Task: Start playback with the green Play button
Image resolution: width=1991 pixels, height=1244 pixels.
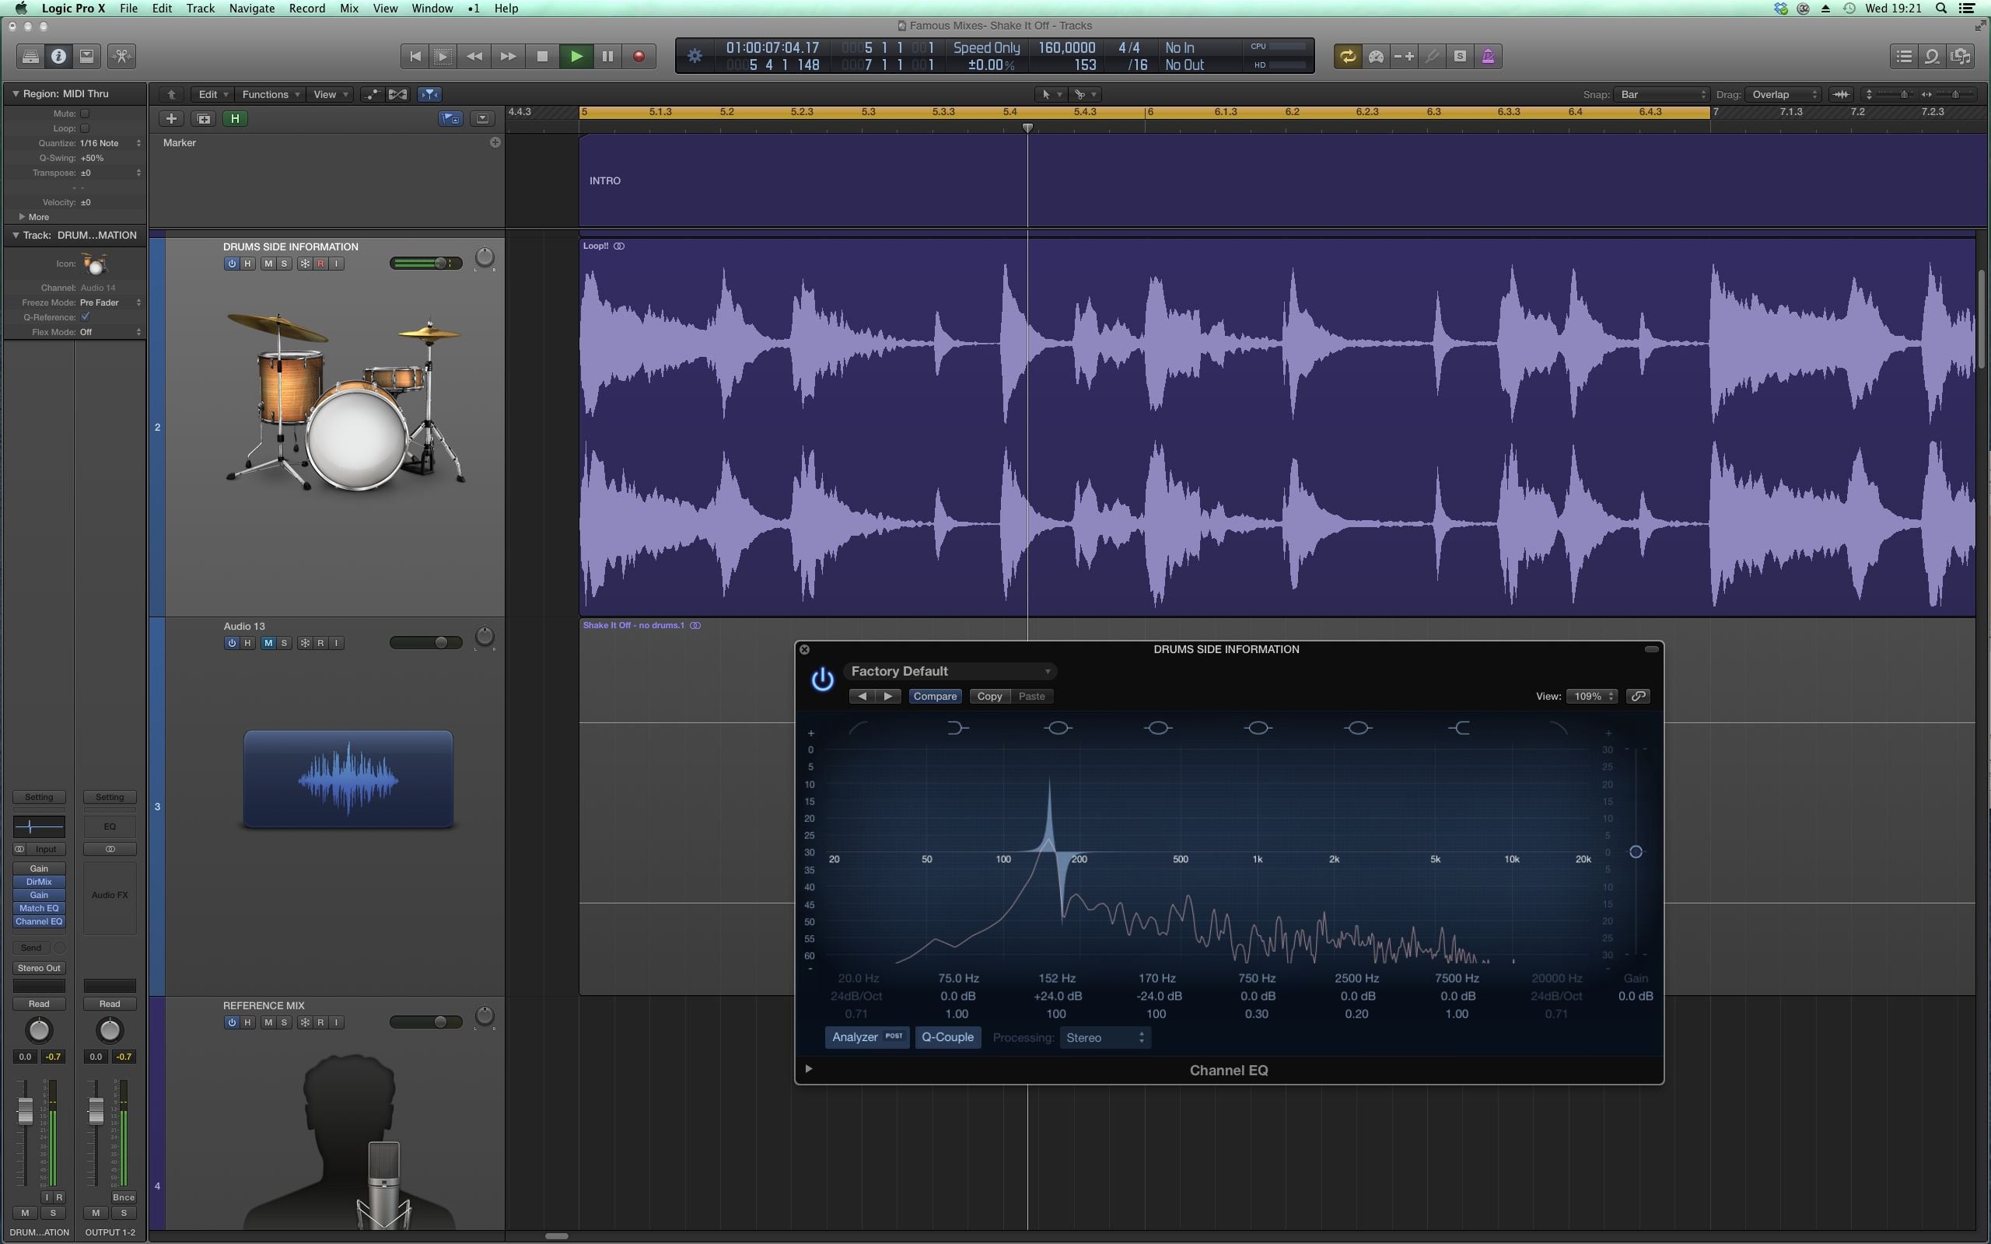Action: (576, 56)
